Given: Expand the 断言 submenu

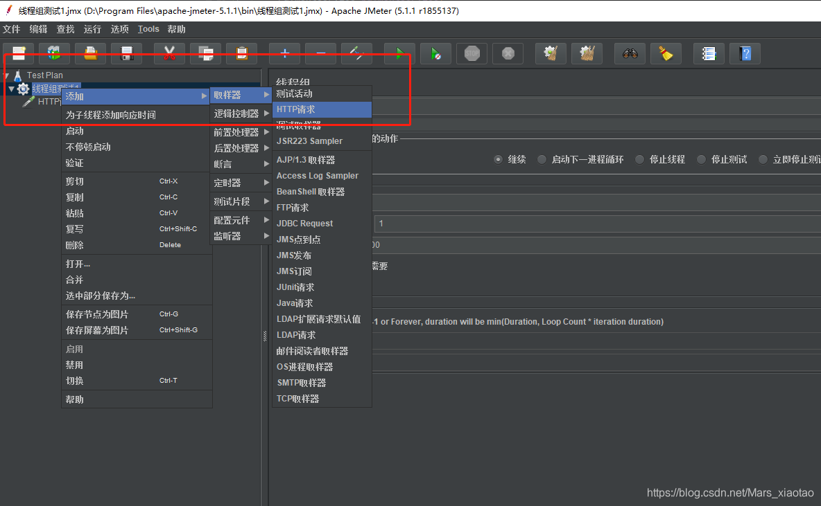Looking at the screenshot, I should click(241, 164).
